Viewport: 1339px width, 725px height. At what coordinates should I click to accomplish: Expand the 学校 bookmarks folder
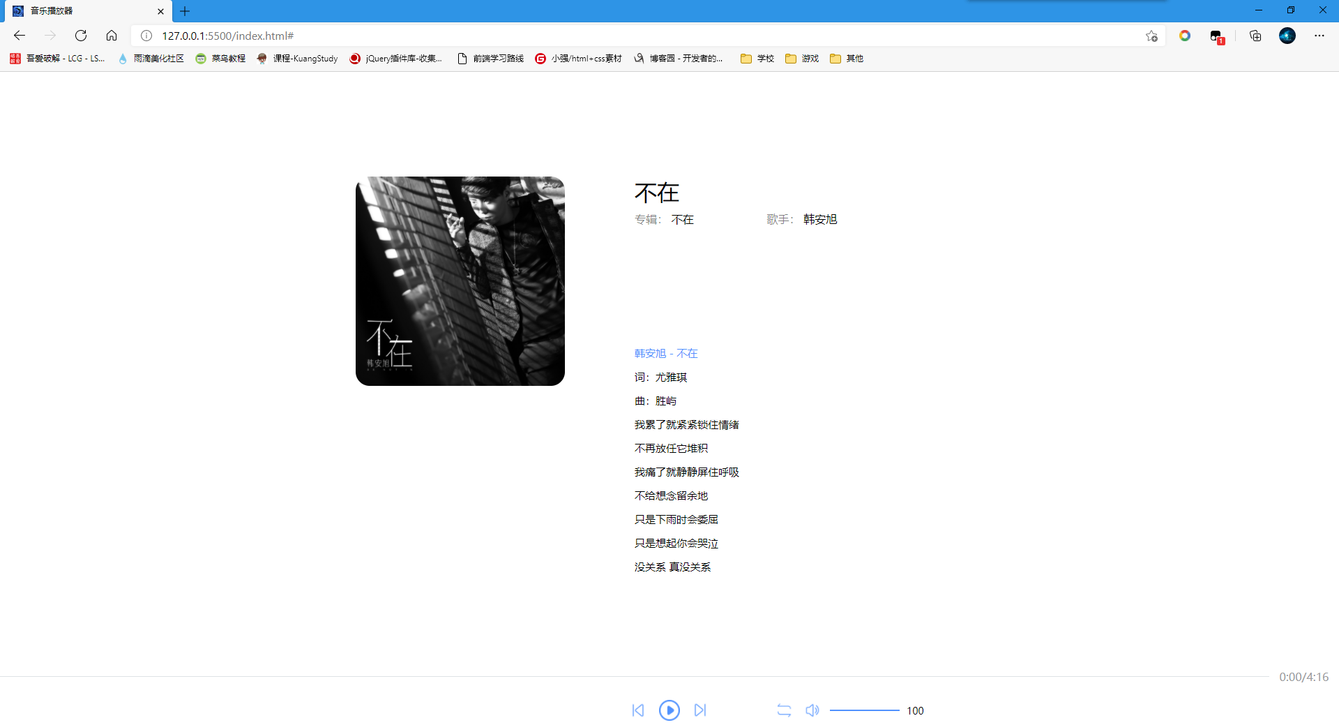tap(757, 59)
